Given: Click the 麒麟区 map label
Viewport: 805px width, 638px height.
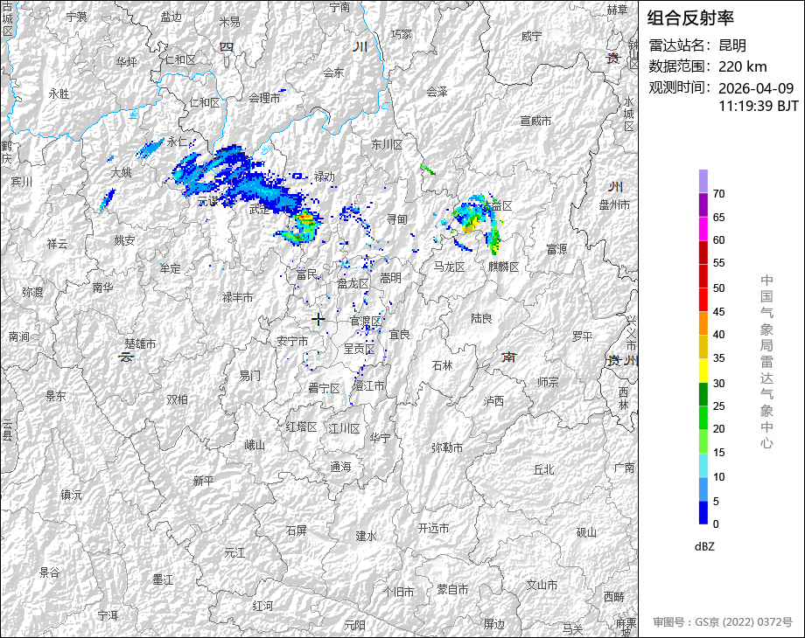Looking at the screenshot, I should point(504,267).
